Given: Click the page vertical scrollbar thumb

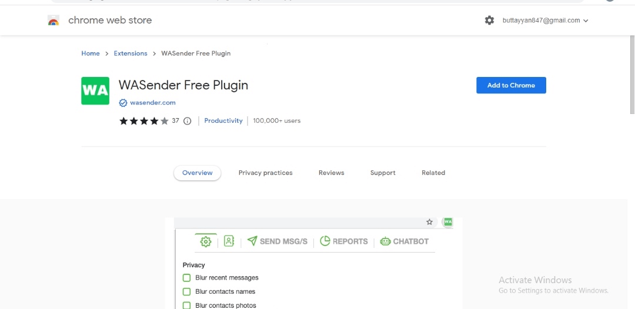Looking at the screenshot, I should pos(632,75).
